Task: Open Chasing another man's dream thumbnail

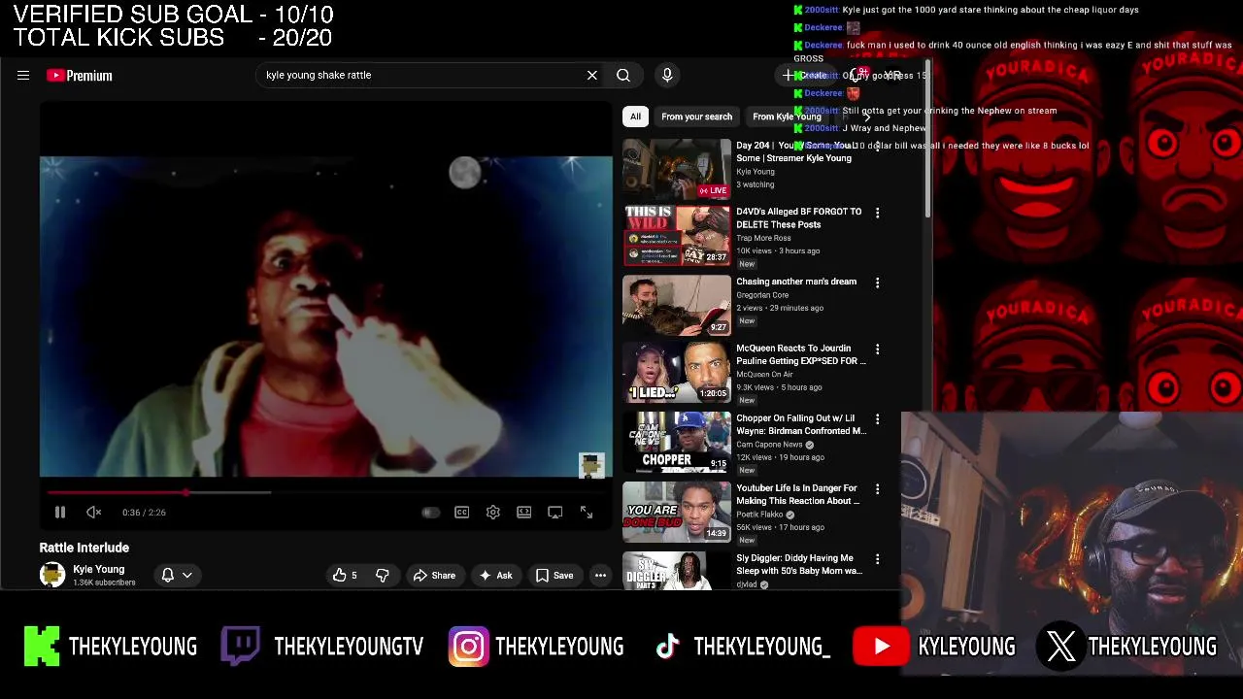Action: click(677, 306)
